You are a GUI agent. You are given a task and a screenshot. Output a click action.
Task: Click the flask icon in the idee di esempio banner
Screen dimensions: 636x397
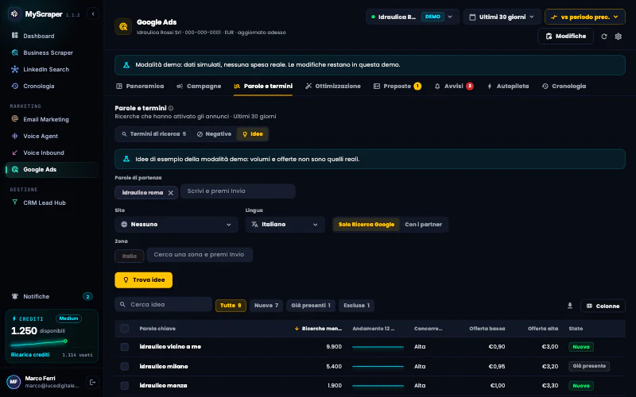click(126, 160)
